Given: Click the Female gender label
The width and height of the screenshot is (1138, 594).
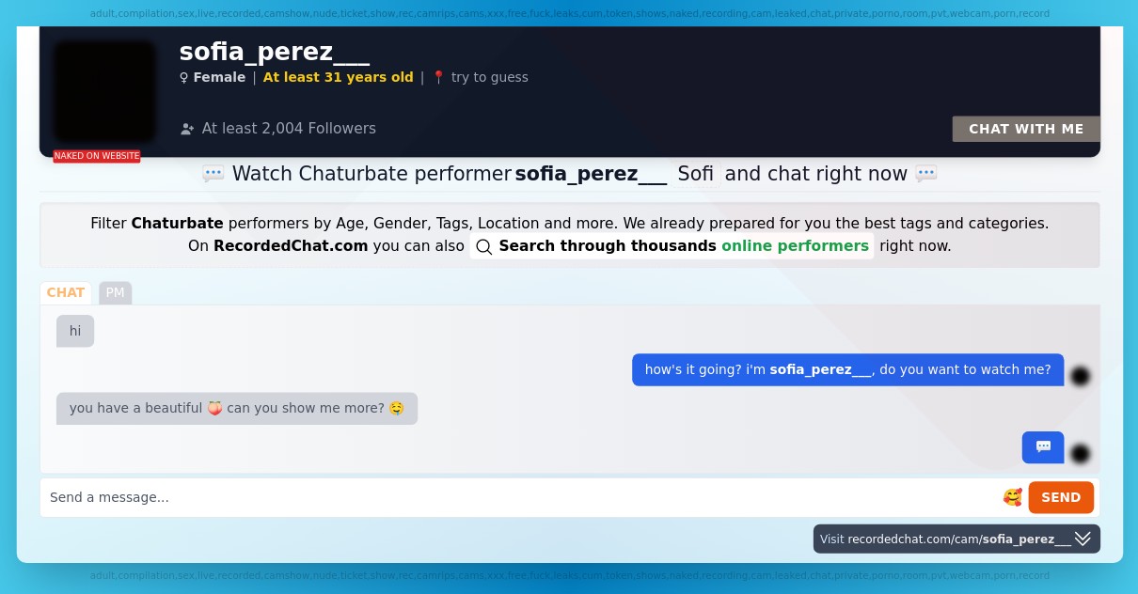Looking at the screenshot, I should point(219,77).
